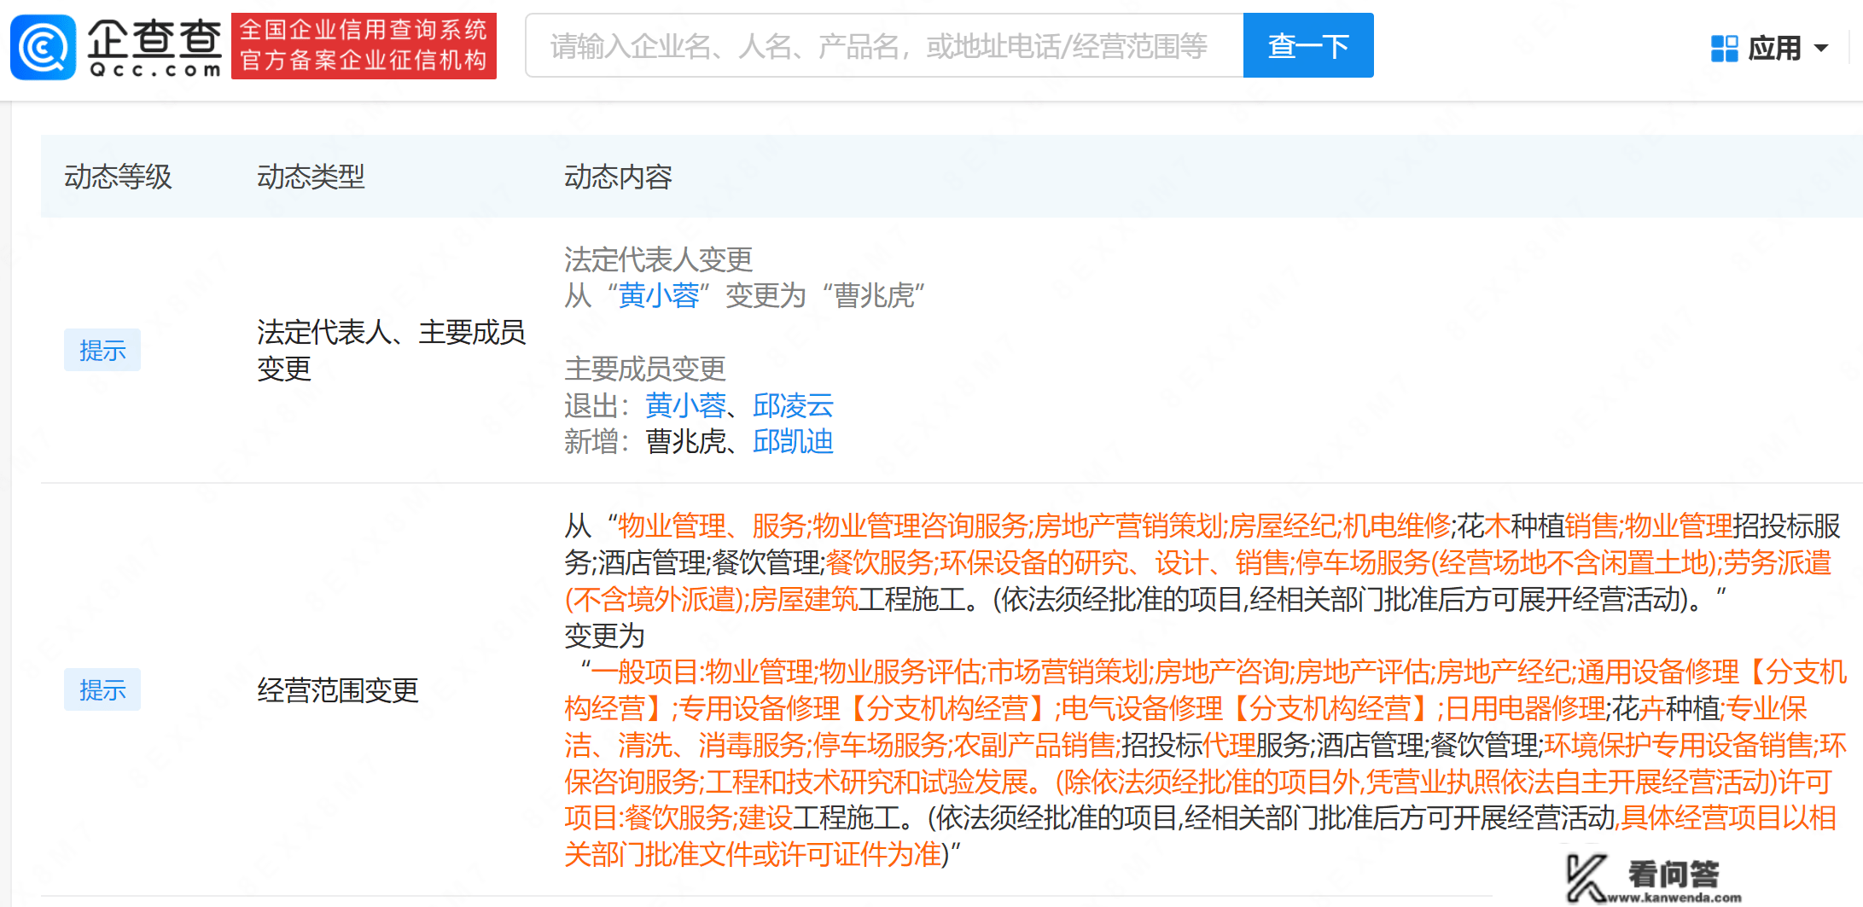The width and height of the screenshot is (1863, 907).
Task: Open the 邱凌云 link
Action: click(x=793, y=405)
